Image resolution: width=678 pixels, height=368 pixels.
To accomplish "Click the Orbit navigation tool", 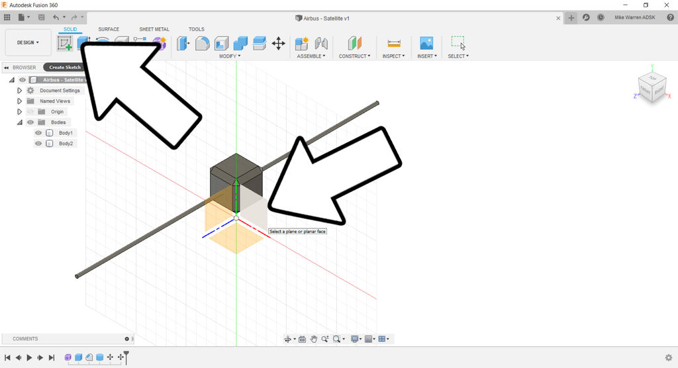I will pyautogui.click(x=287, y=339).
